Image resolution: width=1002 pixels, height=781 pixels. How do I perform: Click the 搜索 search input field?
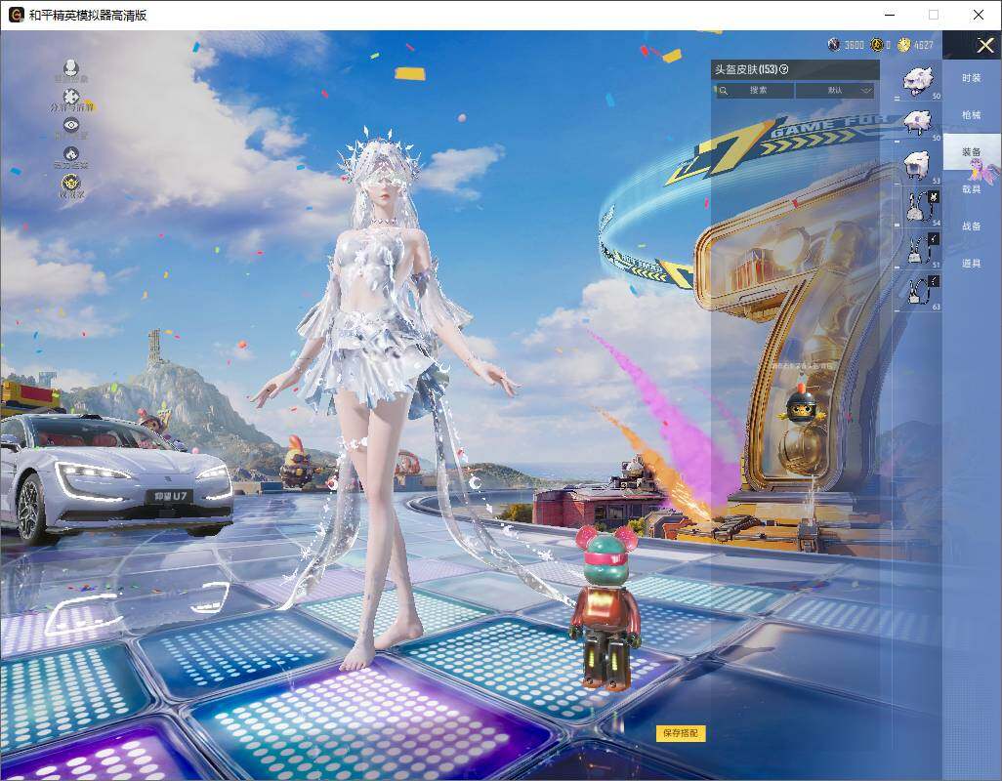(x=753, y=91)
